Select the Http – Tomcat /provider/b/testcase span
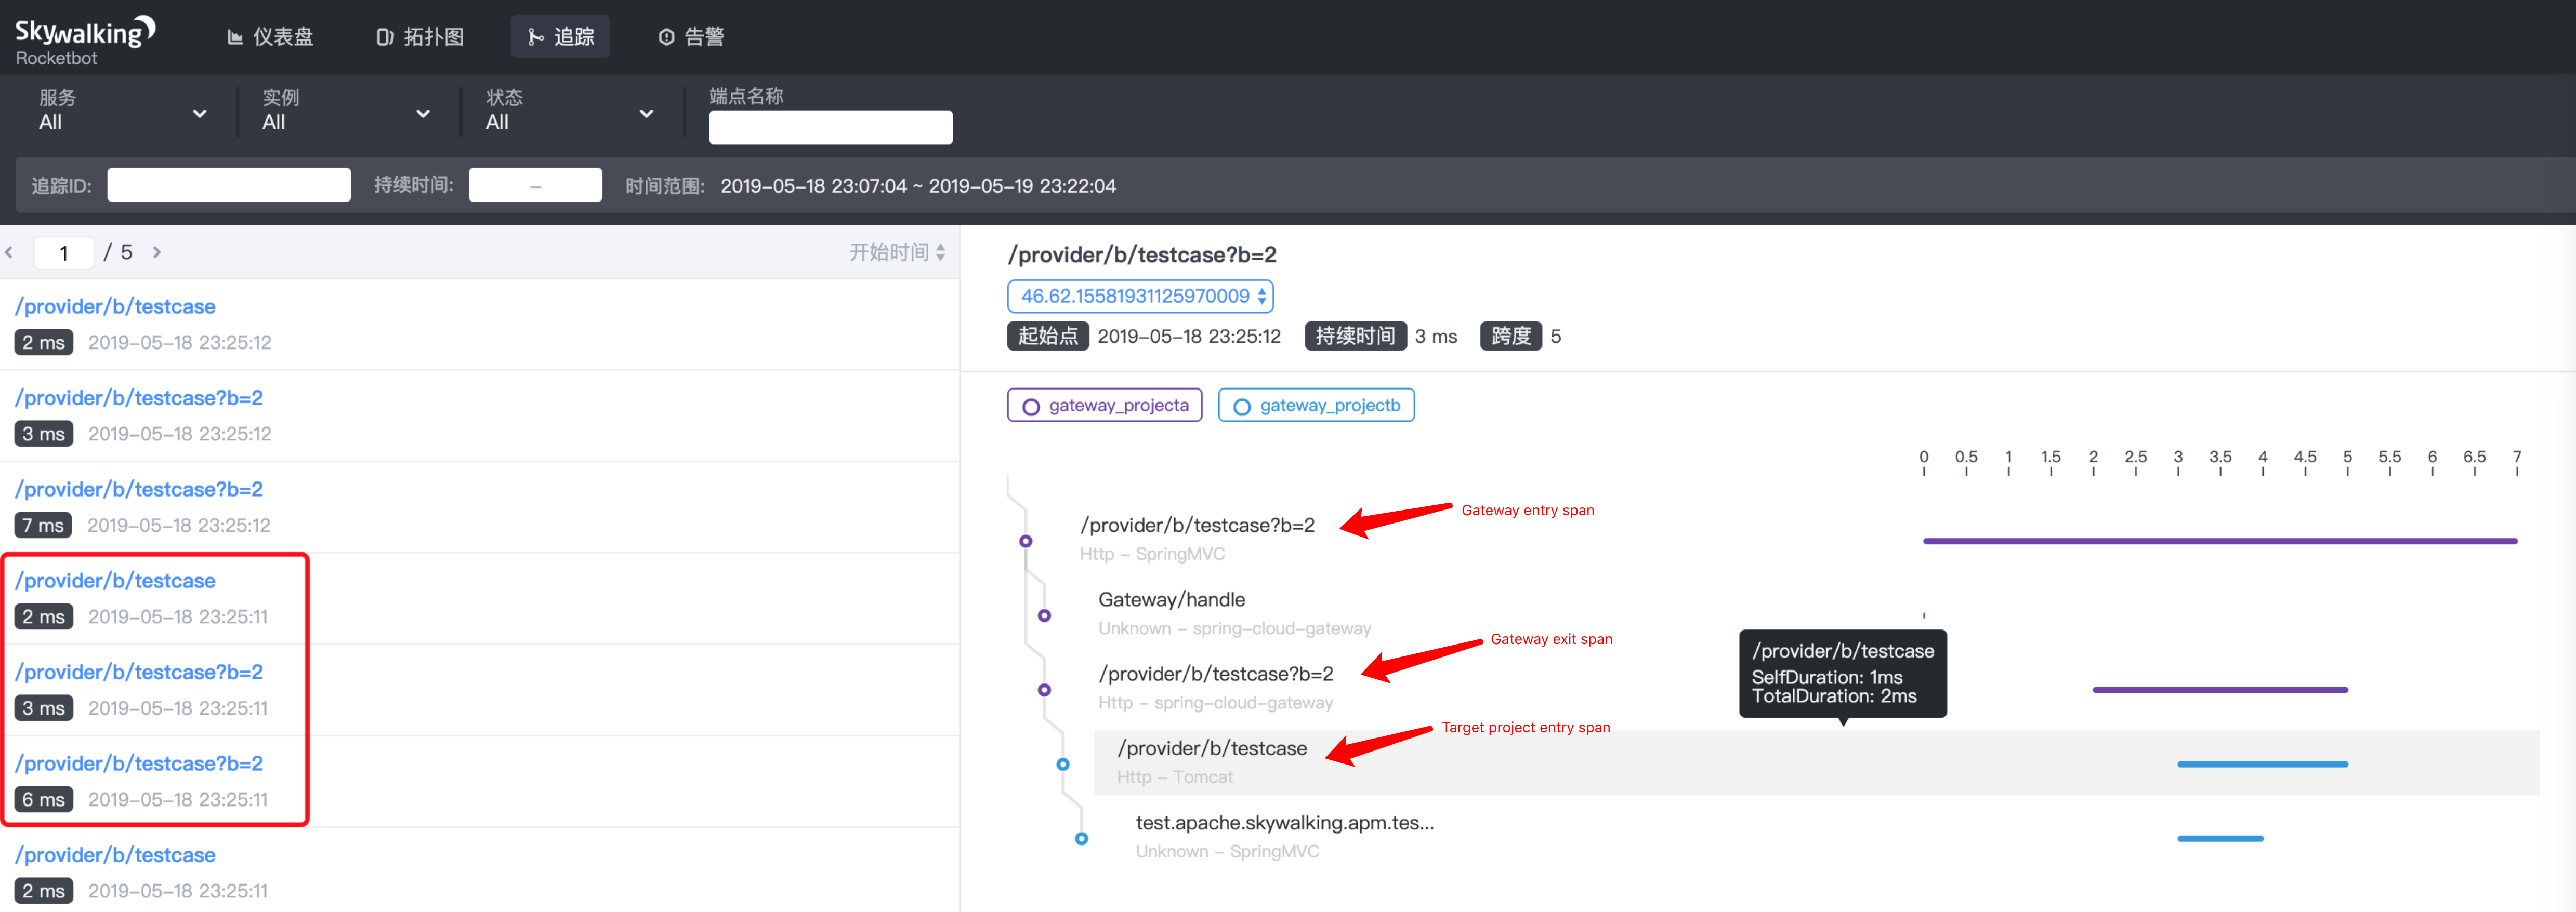2576x912 pixels. point(1816,762)
